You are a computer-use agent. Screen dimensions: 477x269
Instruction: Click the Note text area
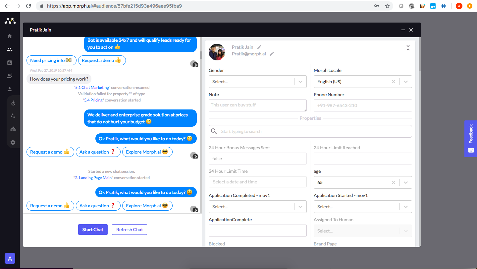click(x=258, y=105)
